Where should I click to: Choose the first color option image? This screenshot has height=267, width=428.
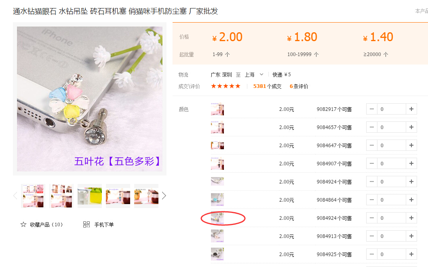(x=217, y=109)
